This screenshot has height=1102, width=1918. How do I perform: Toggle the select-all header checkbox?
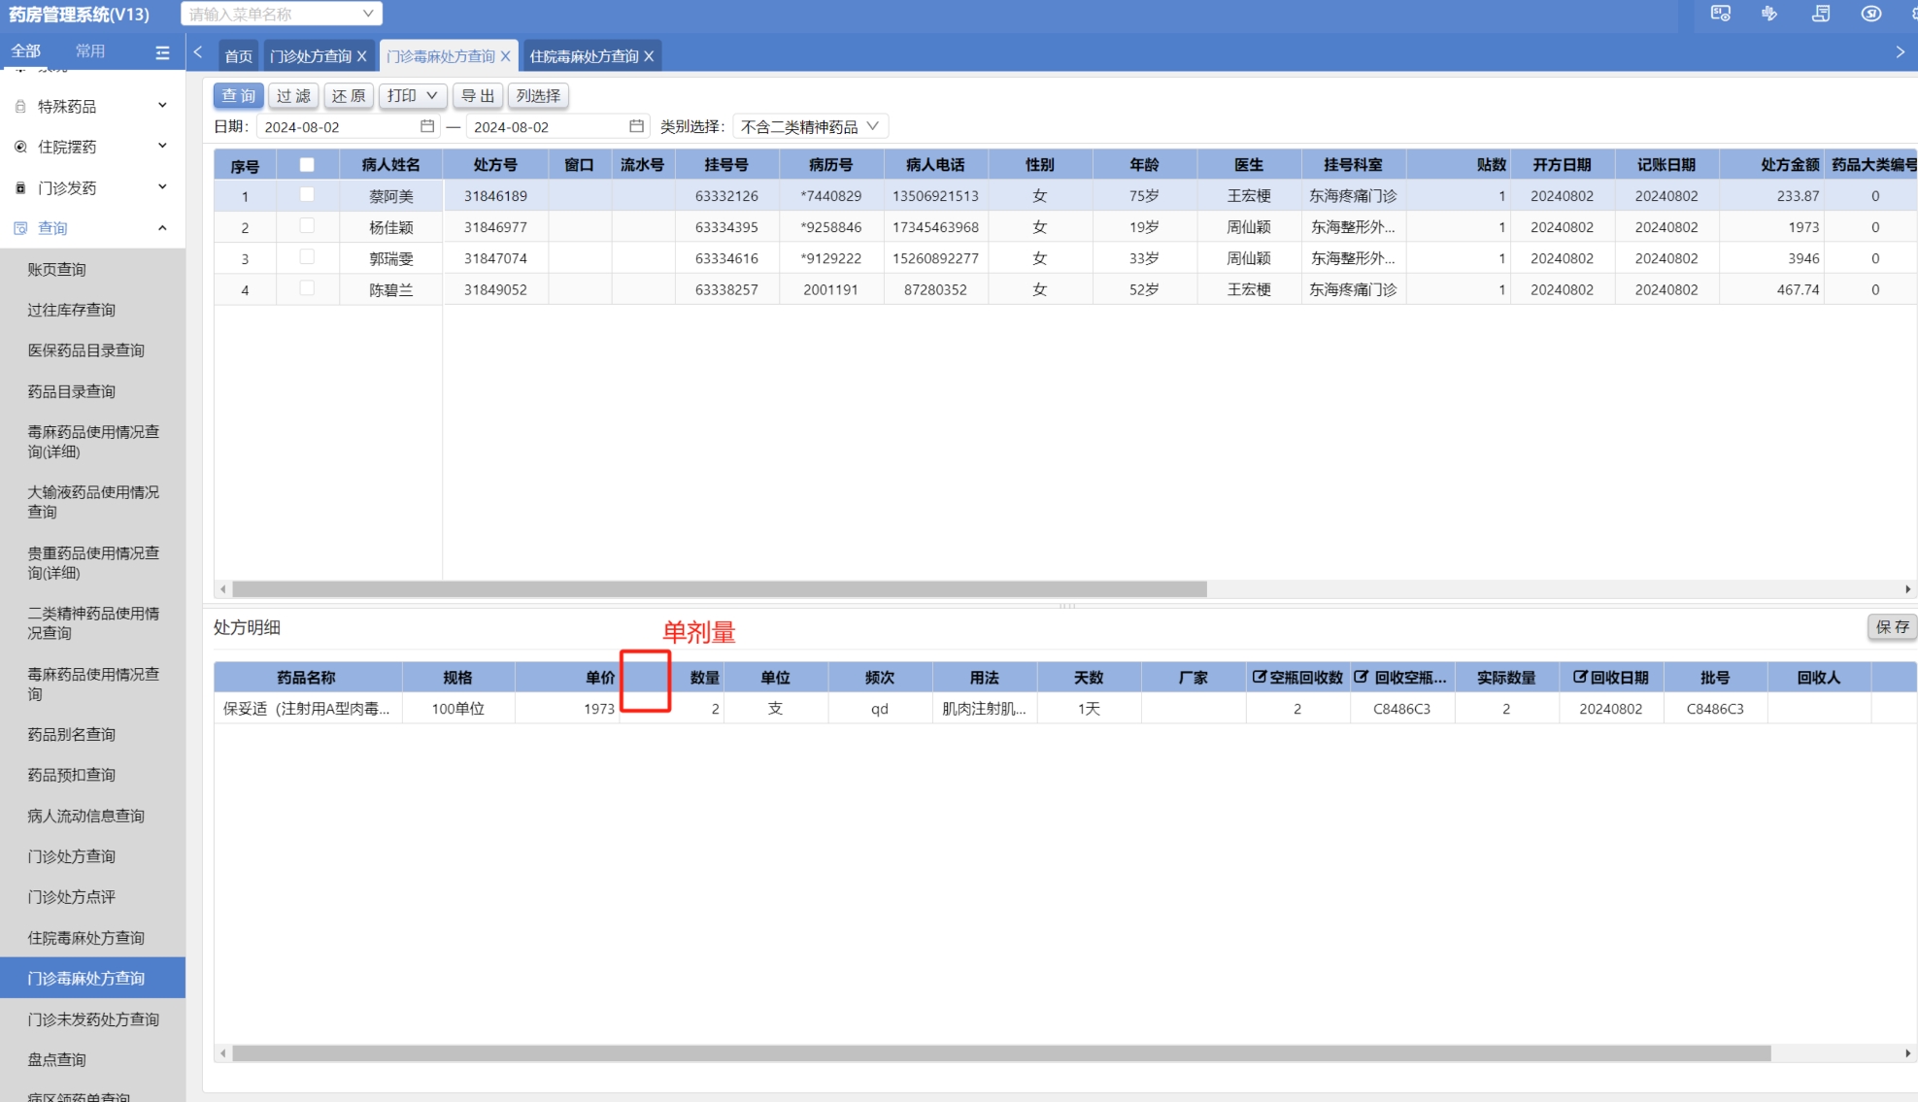point(307,165)
